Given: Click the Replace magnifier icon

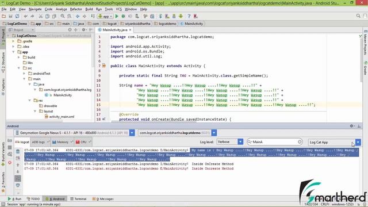Looking at the screenshot, I should (x=69, y=16).
